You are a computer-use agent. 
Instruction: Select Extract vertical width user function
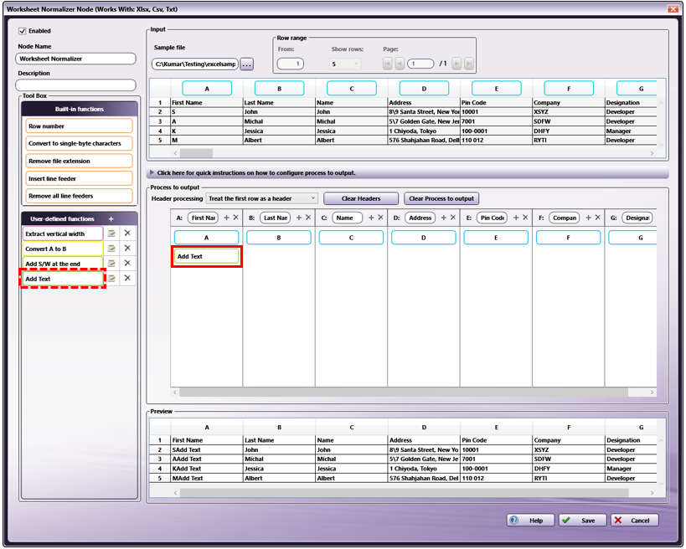point(63,233)
